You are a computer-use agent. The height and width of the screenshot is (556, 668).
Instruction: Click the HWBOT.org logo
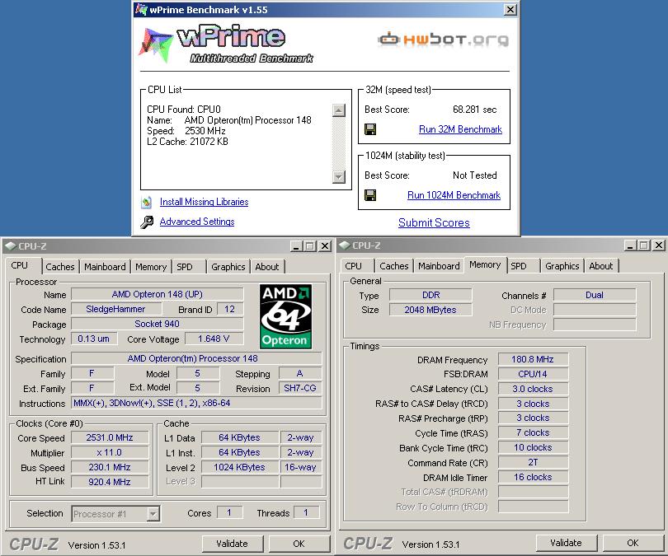[x=443, y=40]
